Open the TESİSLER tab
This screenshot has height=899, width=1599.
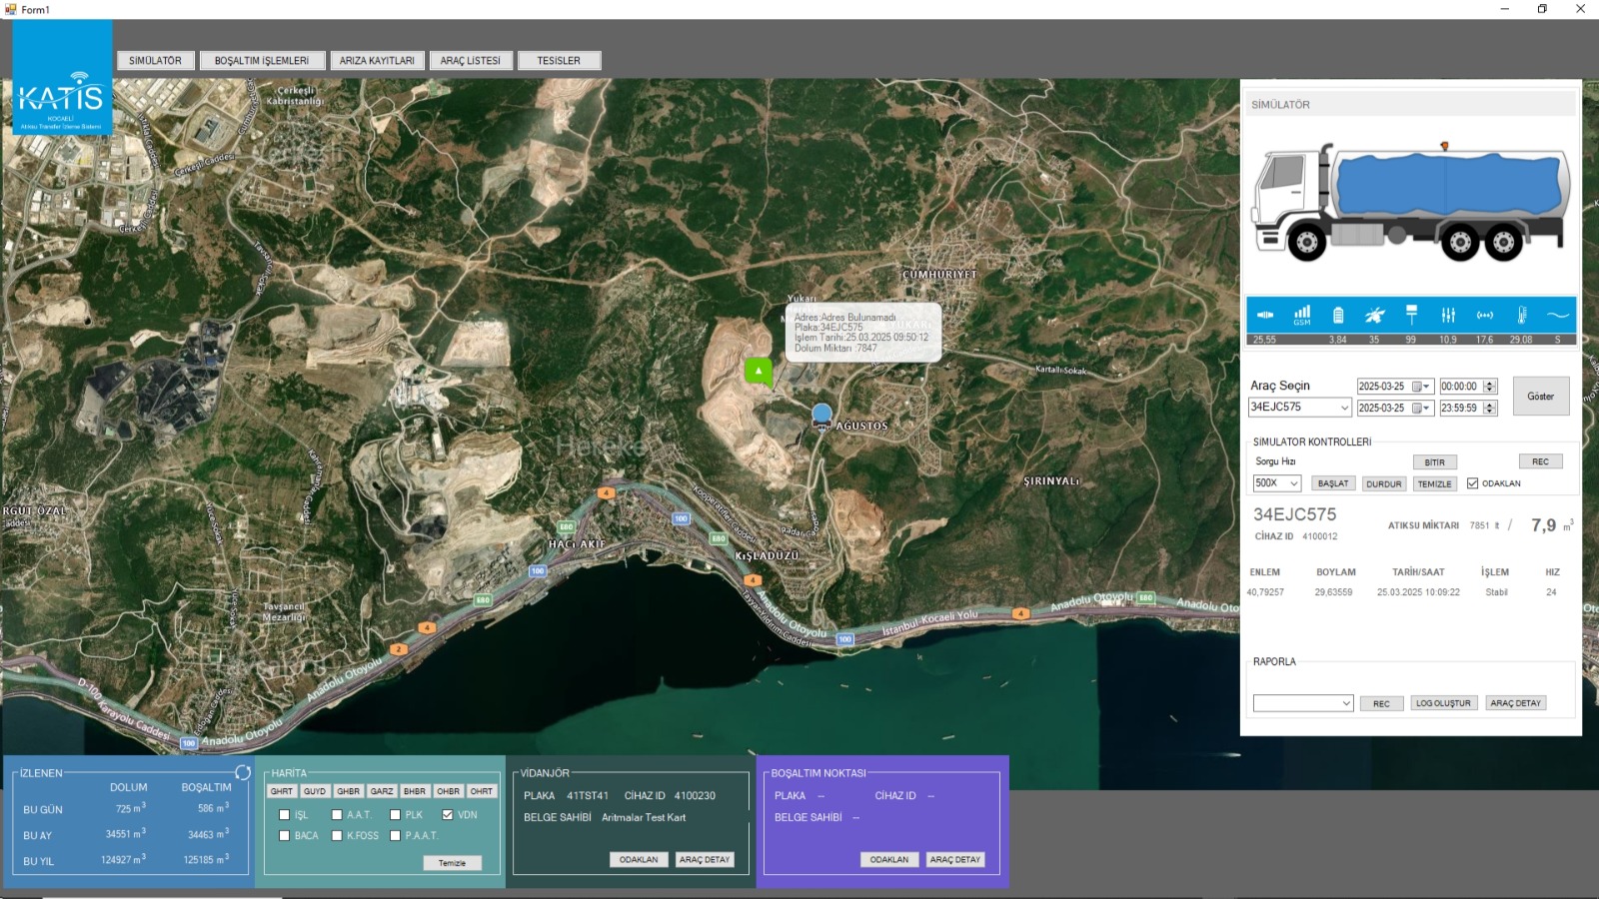point(559,61)
